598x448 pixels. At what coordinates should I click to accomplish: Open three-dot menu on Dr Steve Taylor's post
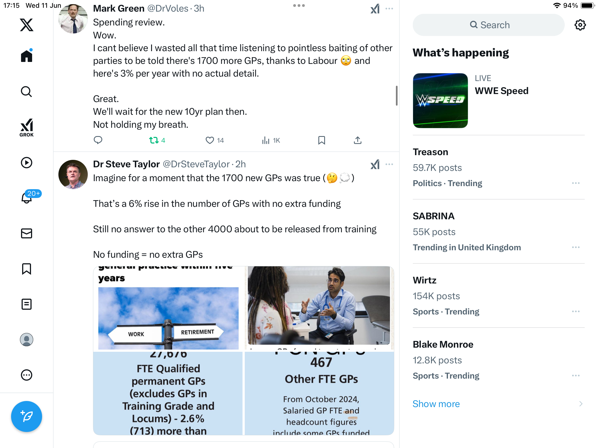pyautogui.click(x=389, y=164)
